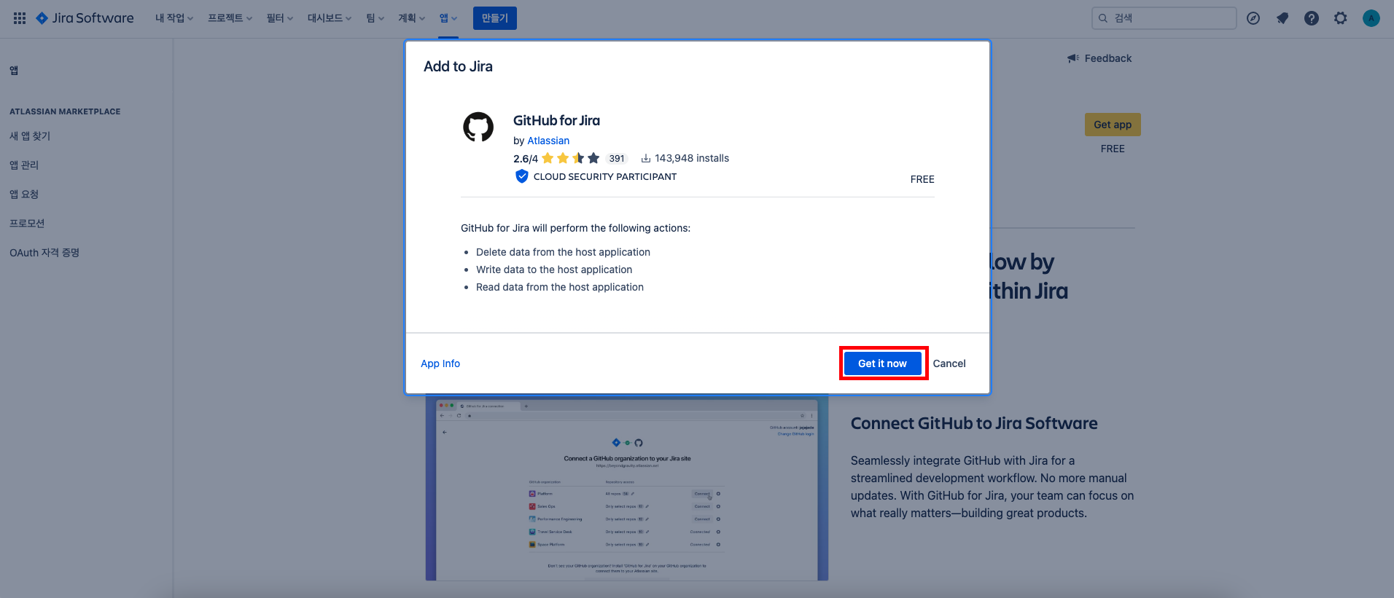Viewport: 1394px width, 598px height.
Task: Click the Feedback megaphone icon
Action: tap(1073, 58)
